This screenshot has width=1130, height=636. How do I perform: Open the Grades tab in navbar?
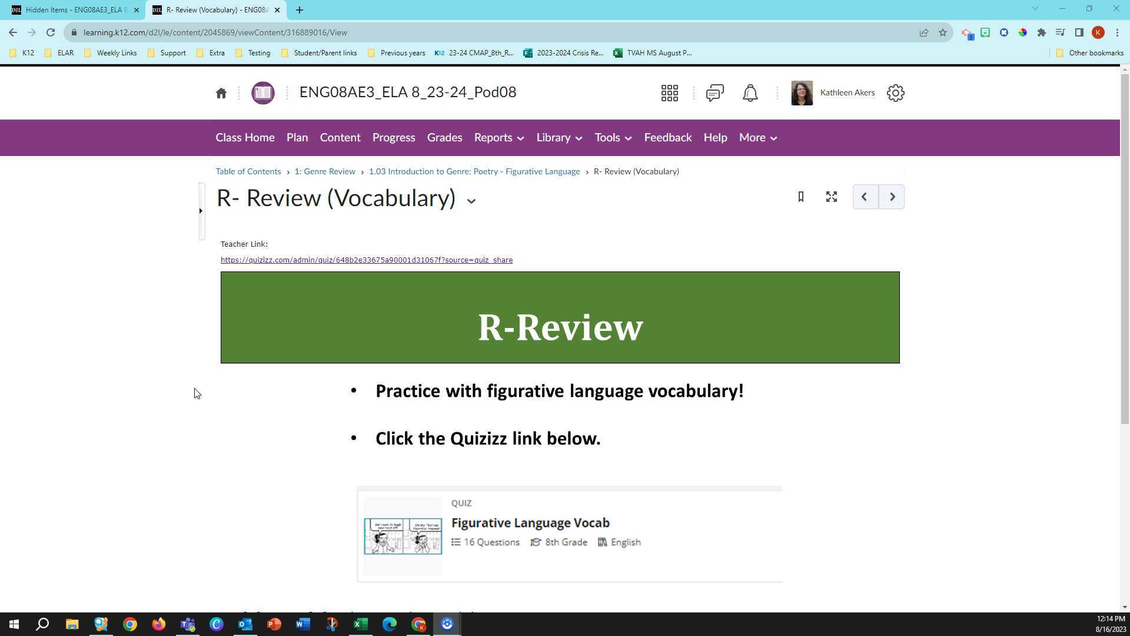(444, 138)
